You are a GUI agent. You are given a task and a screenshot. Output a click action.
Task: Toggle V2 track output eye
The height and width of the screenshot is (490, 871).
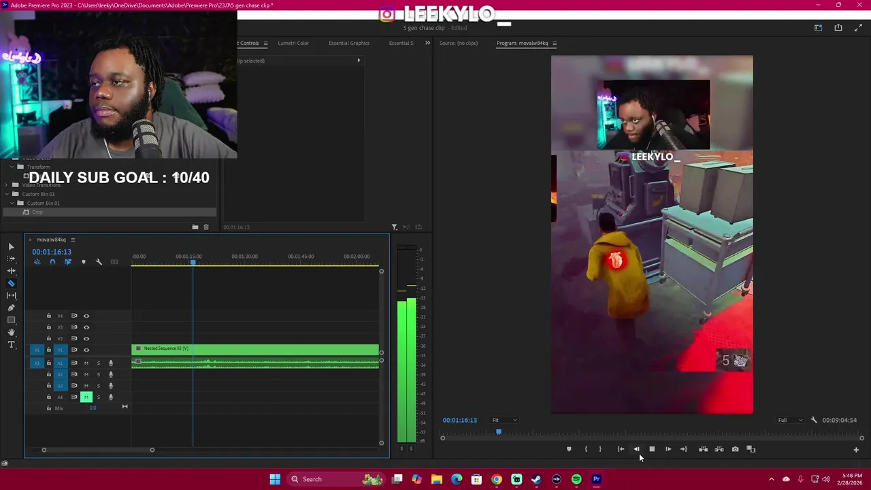click(x=86, y=338)
